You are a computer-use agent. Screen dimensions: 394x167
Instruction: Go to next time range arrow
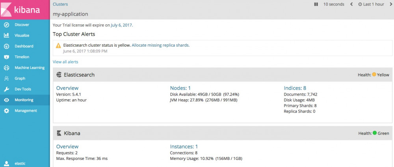pyautogui.click(x=390, y=4)
